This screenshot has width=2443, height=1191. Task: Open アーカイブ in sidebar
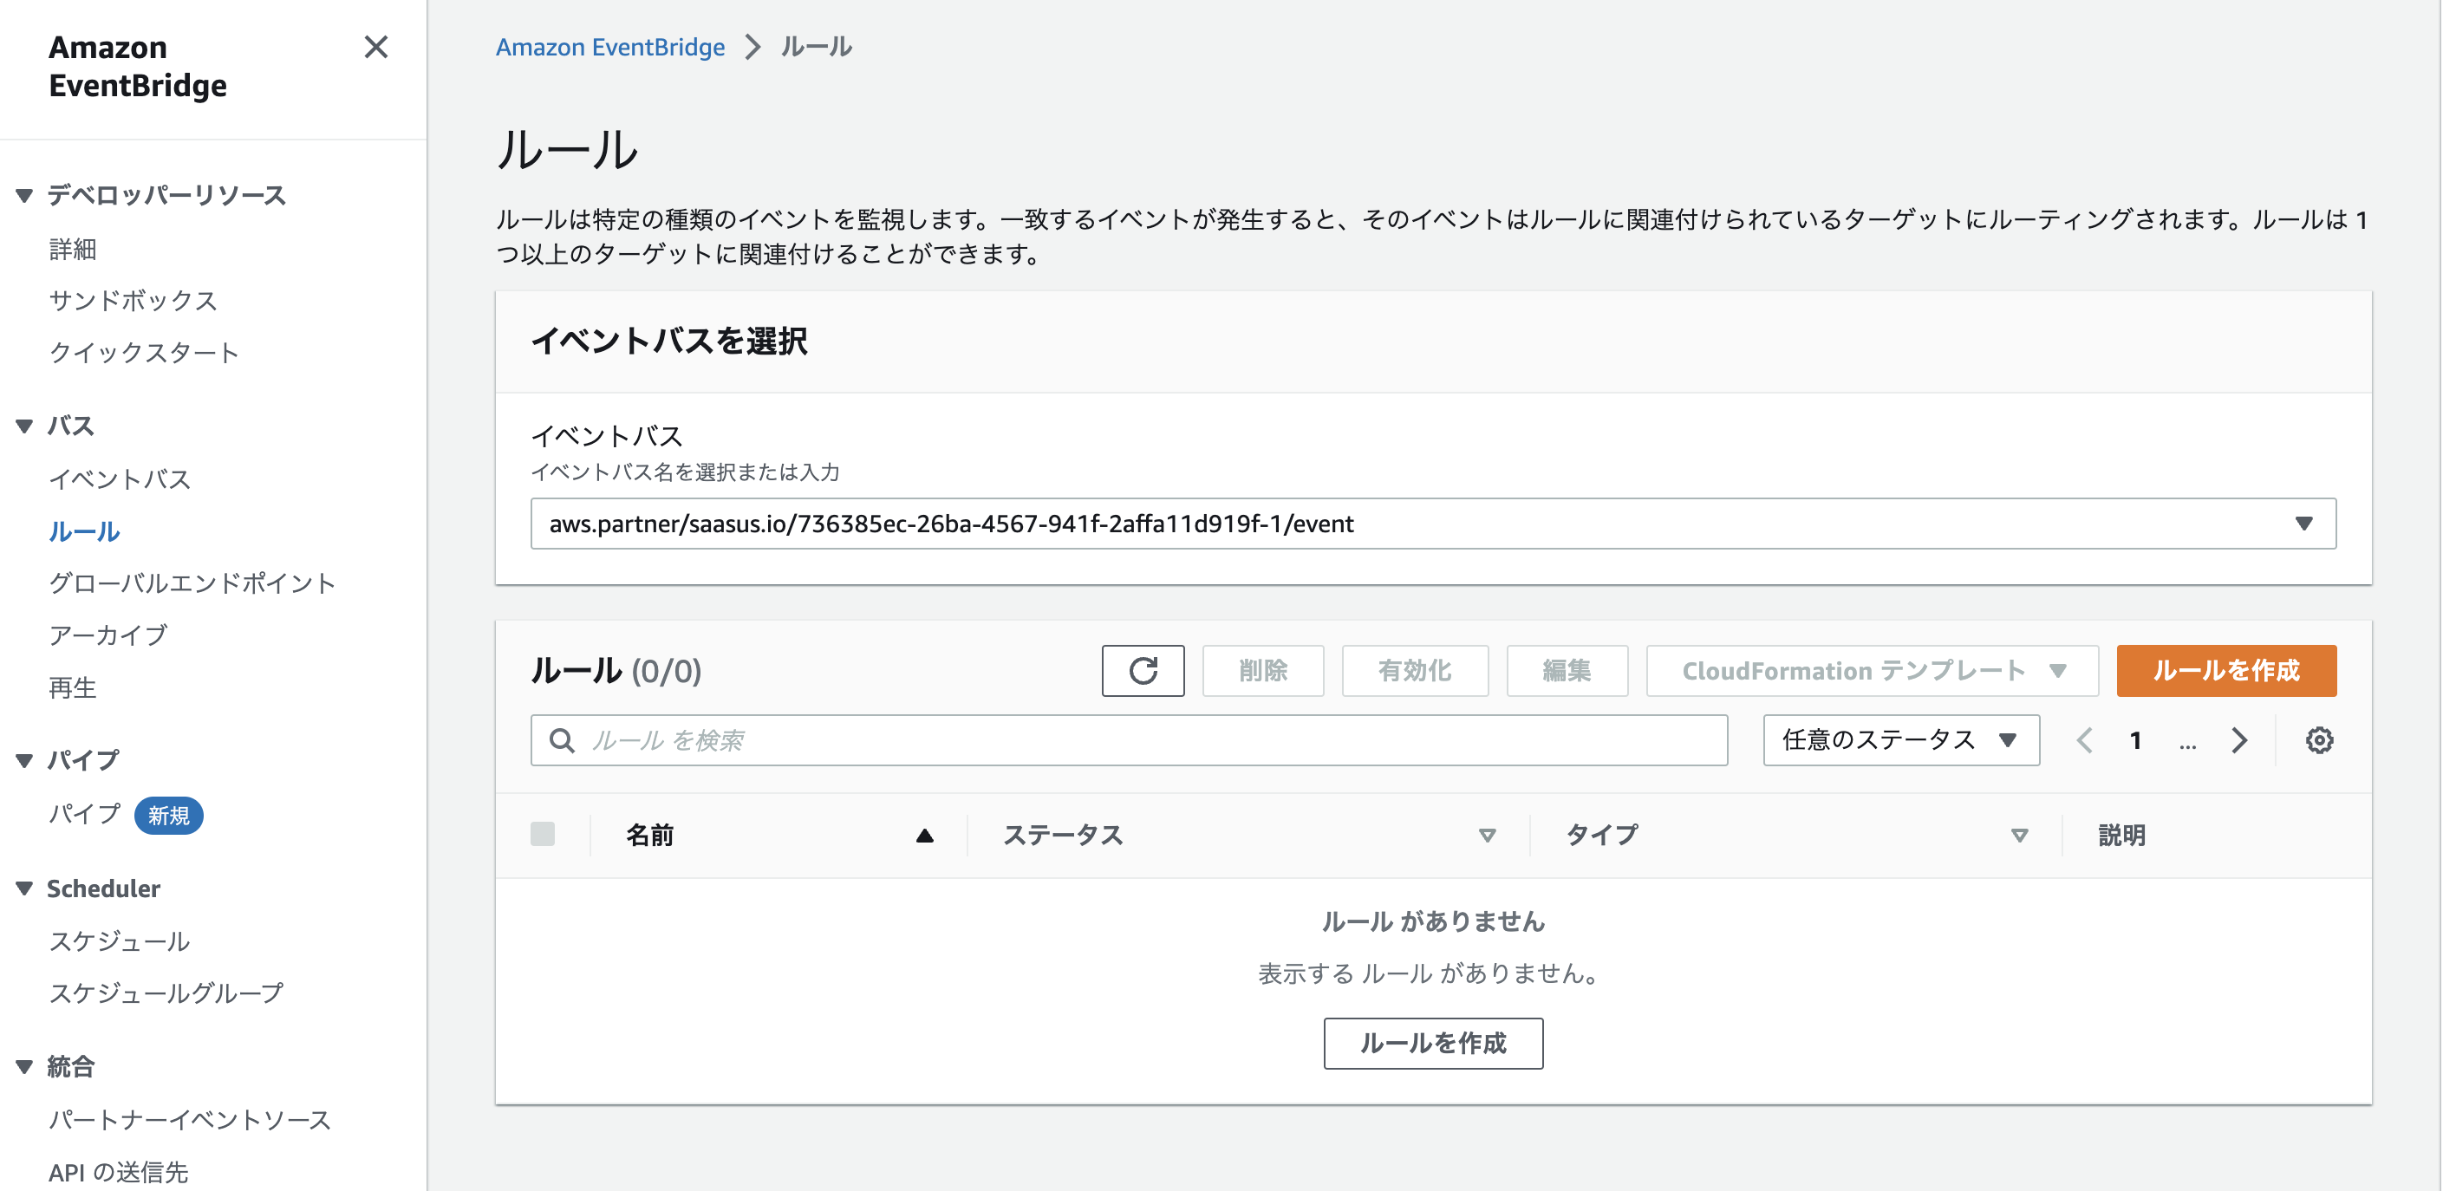(108, 635)
